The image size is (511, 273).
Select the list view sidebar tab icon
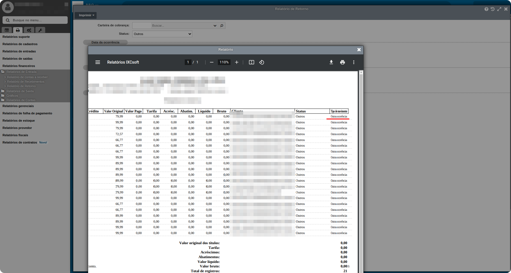click(x=7, y=30)
